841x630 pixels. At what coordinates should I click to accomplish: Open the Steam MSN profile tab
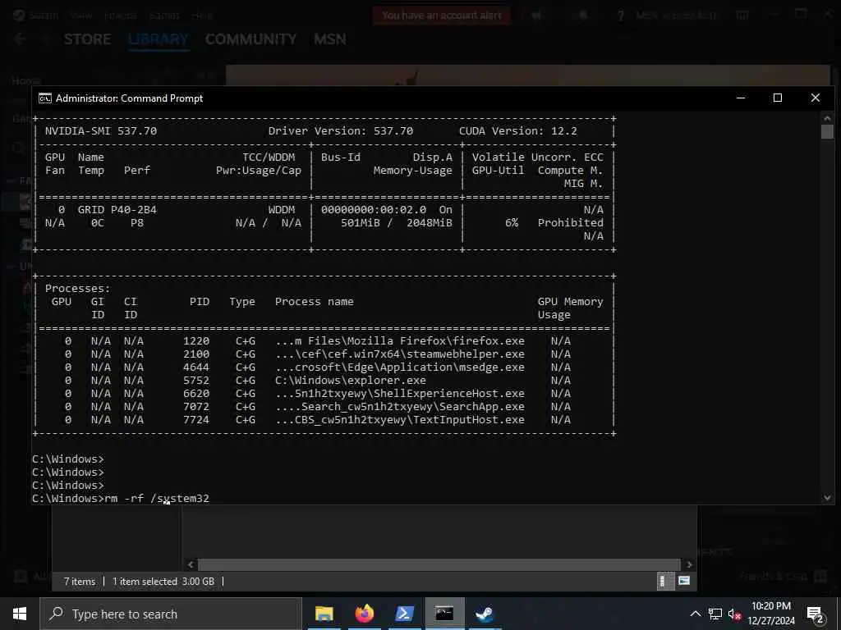[x=330, y=39]
